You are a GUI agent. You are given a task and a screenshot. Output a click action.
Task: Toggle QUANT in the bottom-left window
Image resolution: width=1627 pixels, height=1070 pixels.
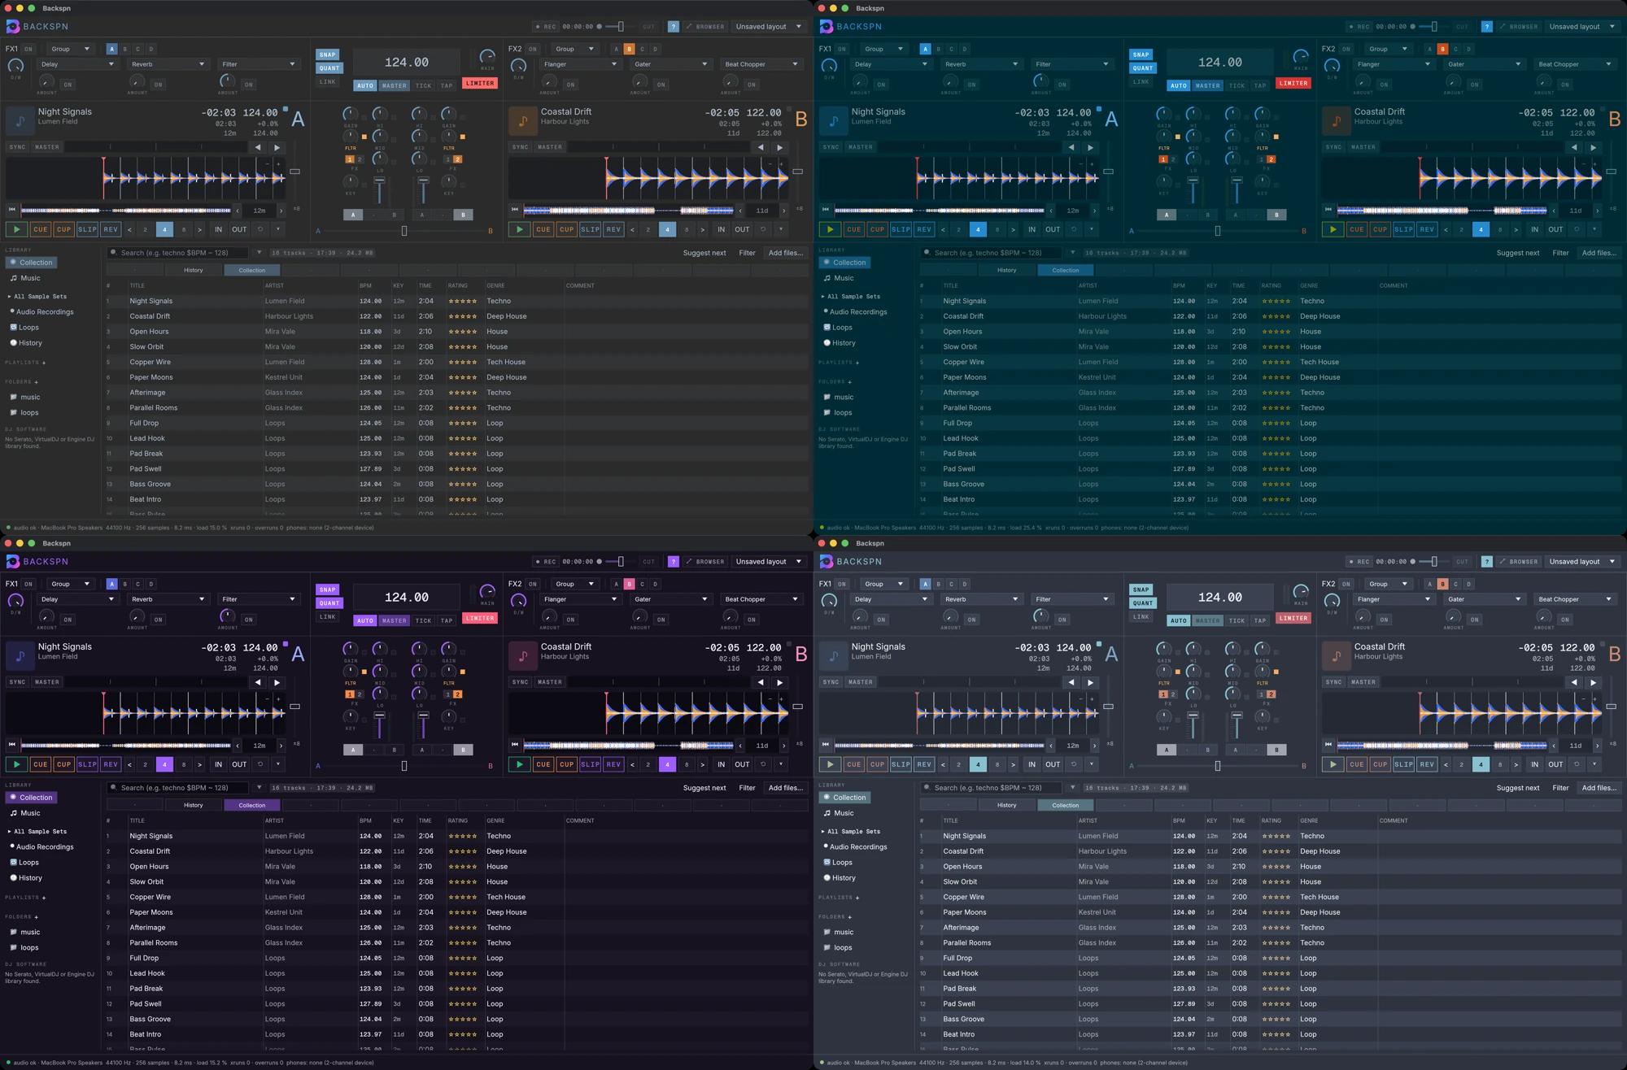point(329,603)
